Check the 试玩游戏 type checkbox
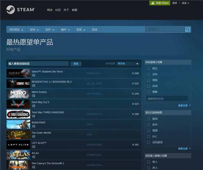 coord(149,142)
